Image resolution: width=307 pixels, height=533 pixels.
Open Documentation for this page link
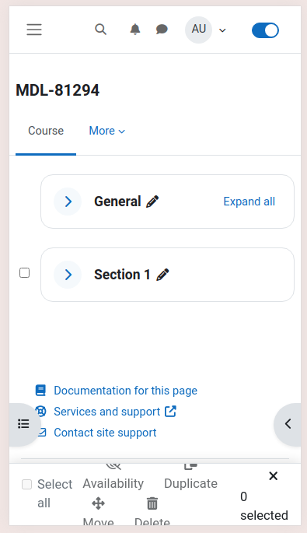coord(125,391)
